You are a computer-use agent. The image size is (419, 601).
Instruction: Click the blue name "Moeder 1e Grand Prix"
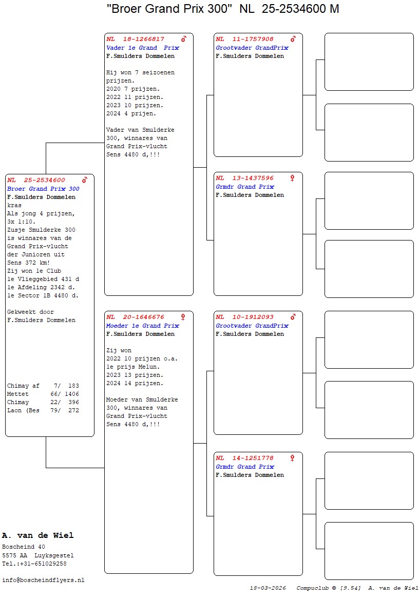pyautogui.click(x=142, y=326)
